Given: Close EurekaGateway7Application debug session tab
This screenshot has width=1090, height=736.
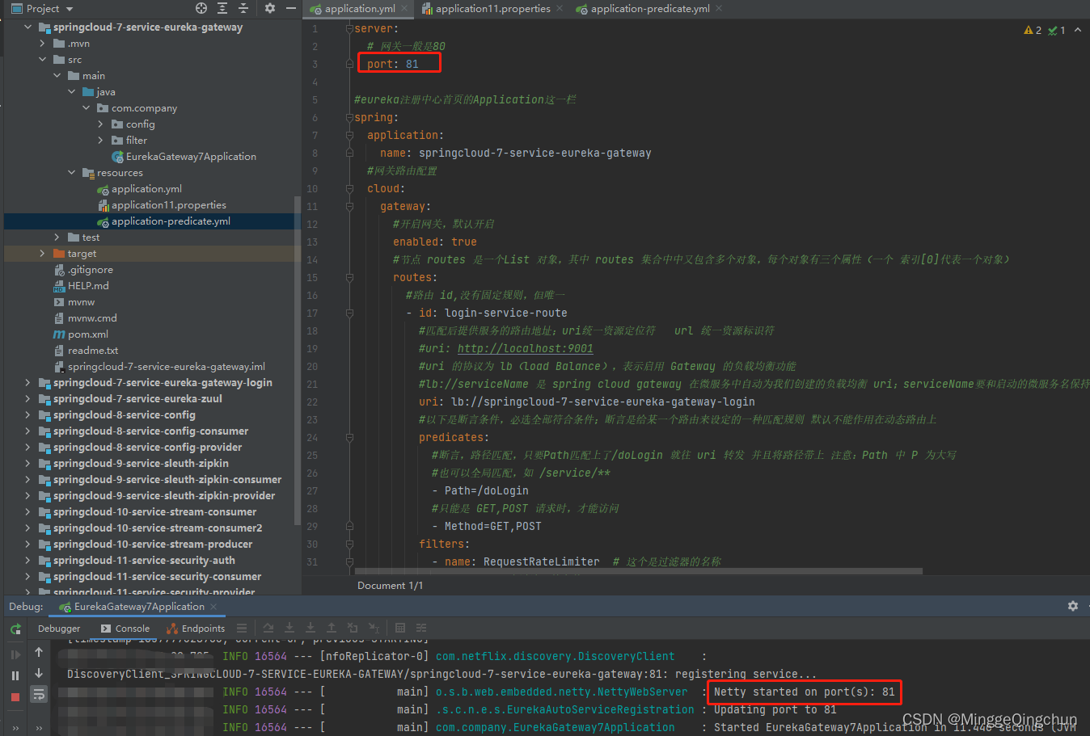Looking at the screenshot, I should (213, 607).
